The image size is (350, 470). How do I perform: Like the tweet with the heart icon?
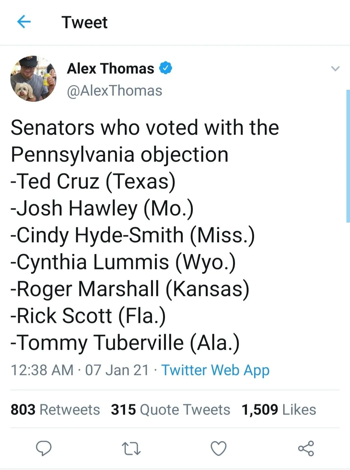click(x=218, y=449)
